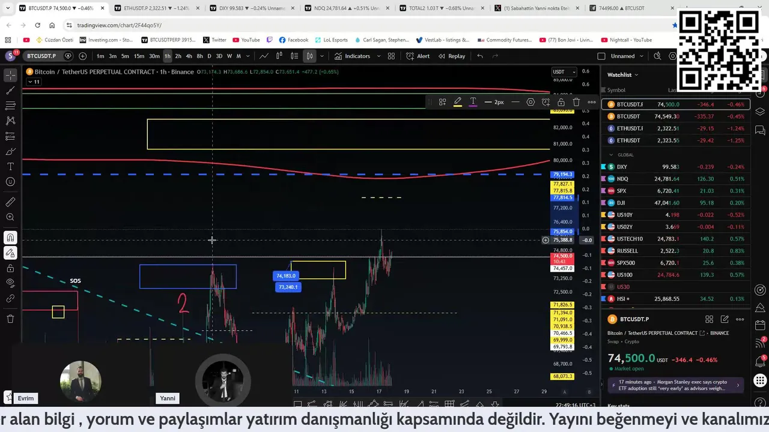Select the text annotation tool
Screen dimensions: 769x432
click(10, 166)
